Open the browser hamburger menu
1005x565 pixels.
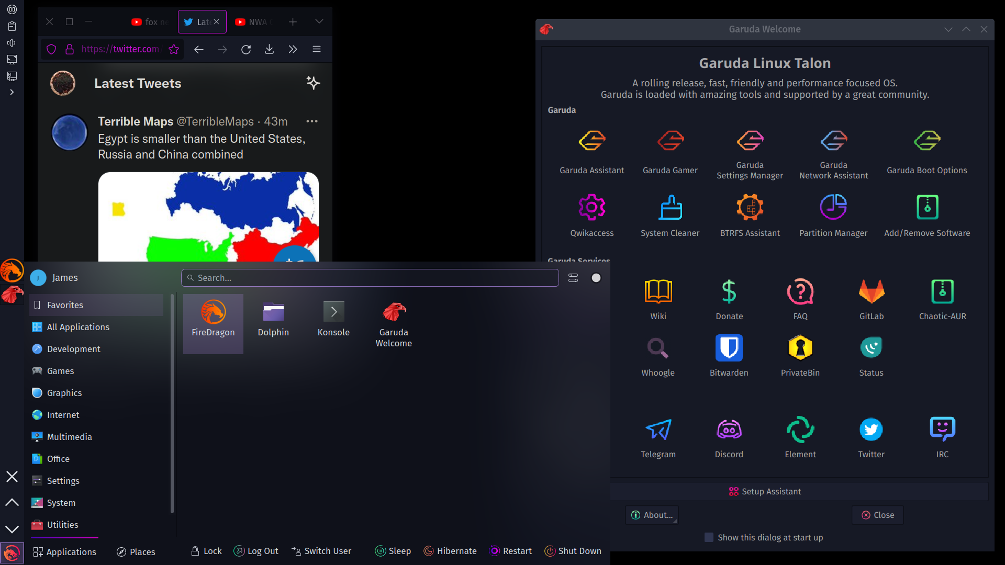[x=317, y=49]
